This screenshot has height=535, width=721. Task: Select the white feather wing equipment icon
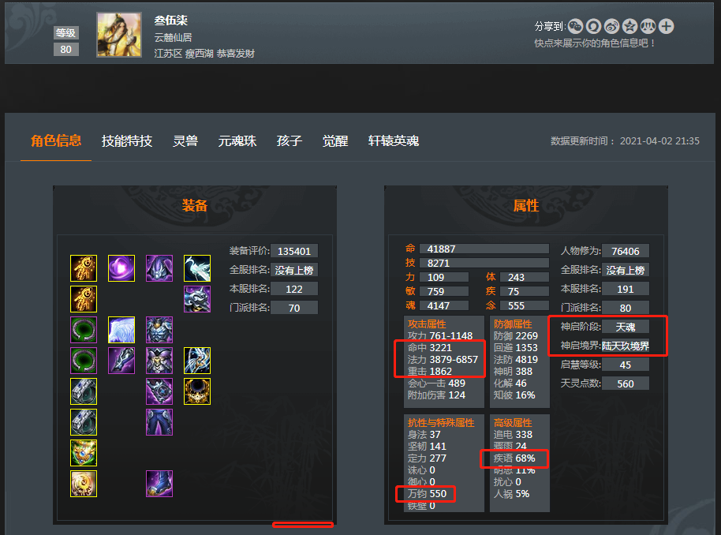tap(121, 330)
